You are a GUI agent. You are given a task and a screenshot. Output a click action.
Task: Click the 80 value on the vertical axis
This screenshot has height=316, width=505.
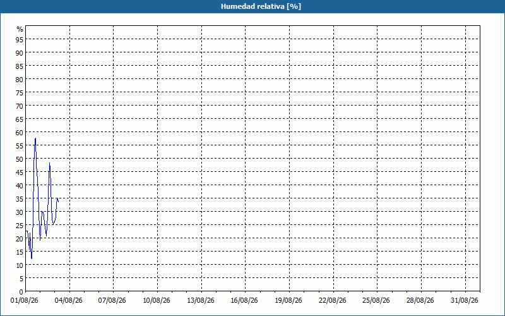point(20,80)
